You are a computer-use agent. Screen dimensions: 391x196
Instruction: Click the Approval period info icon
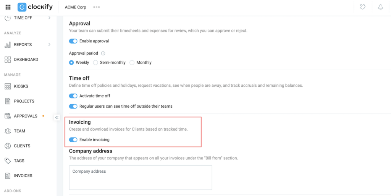(x=103, y=53)
